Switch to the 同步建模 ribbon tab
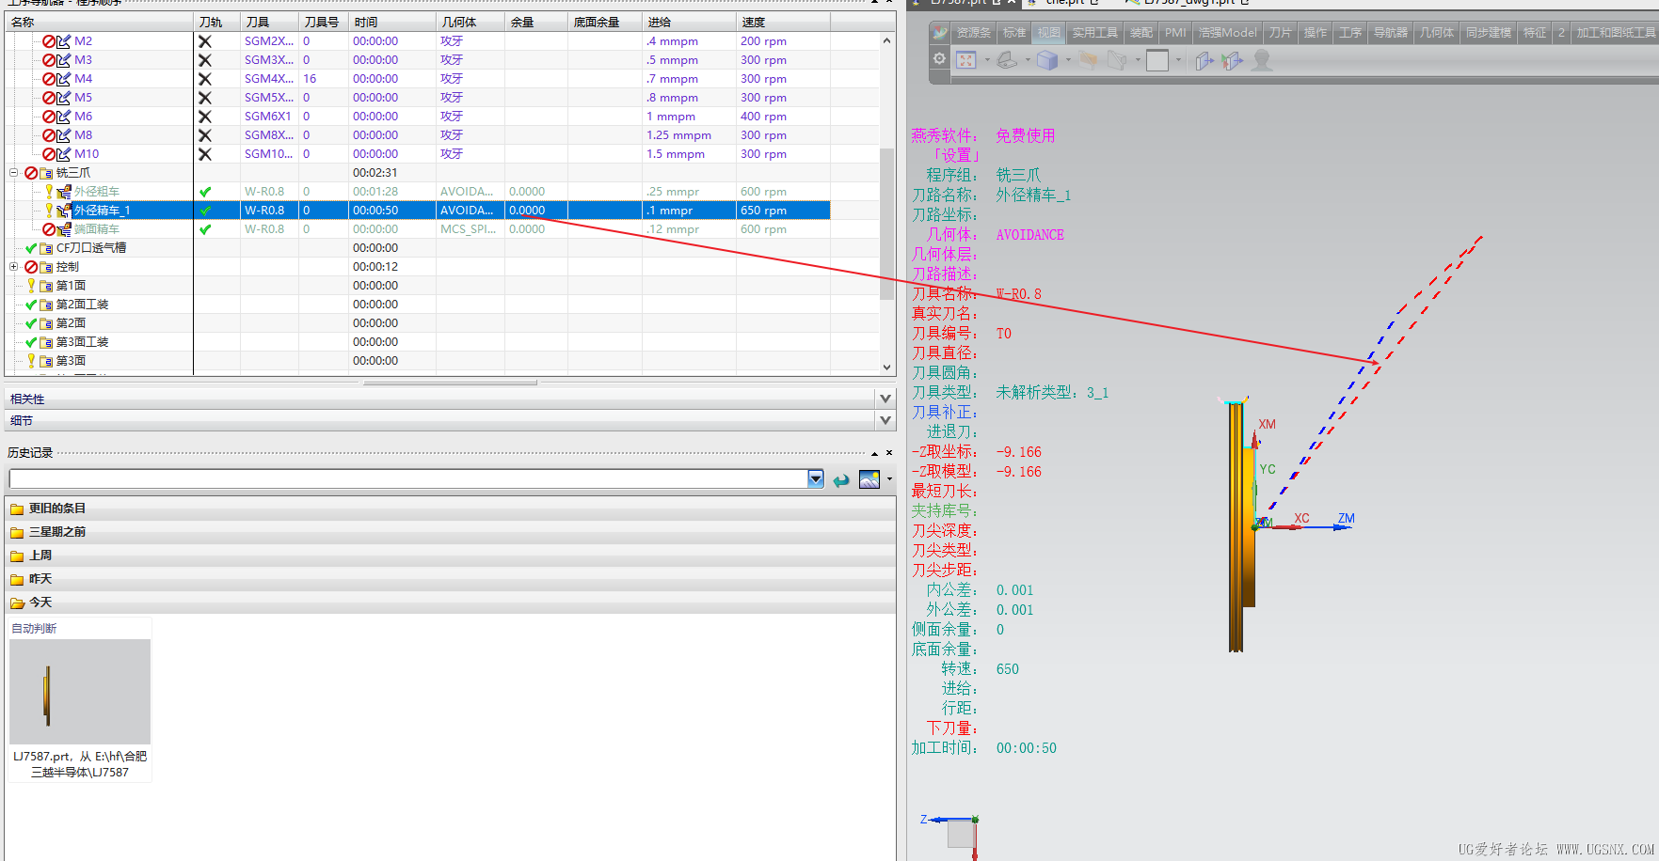 click(x=1489, y=32)
